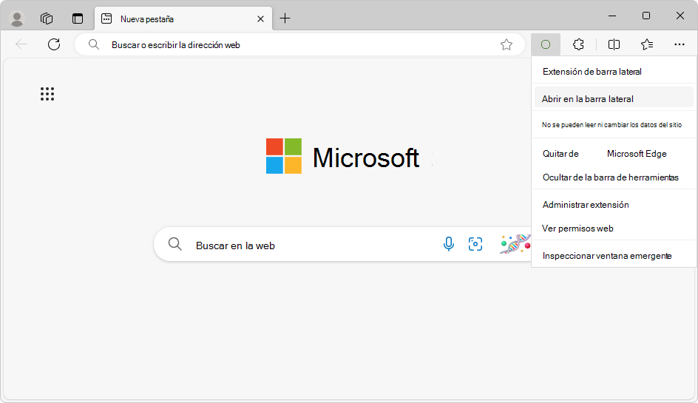Select Quitar de Microsoft Edge
The width and height of the screenshot is (698, 403).
click(614, 154)
